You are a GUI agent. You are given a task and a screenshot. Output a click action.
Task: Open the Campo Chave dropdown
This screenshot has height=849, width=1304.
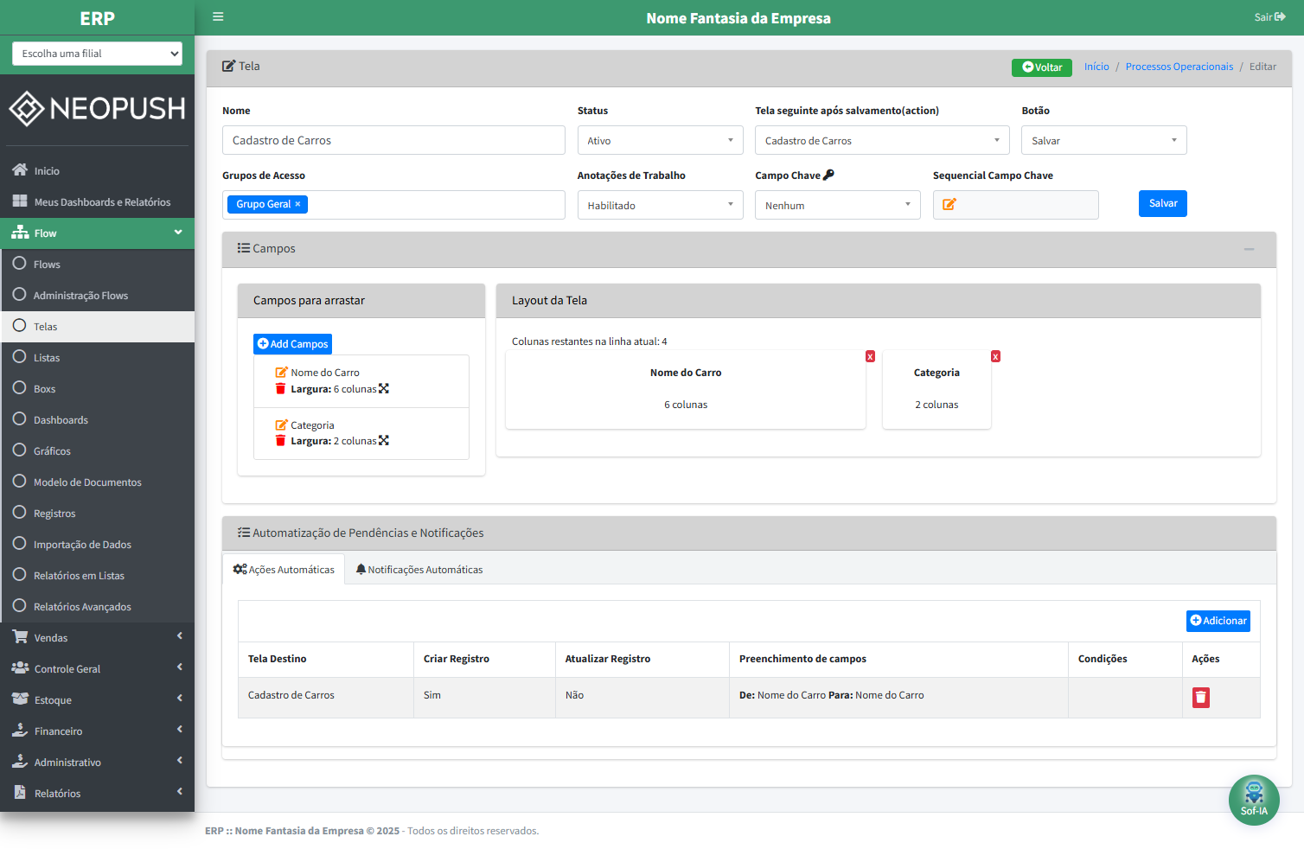coord(838,205)
